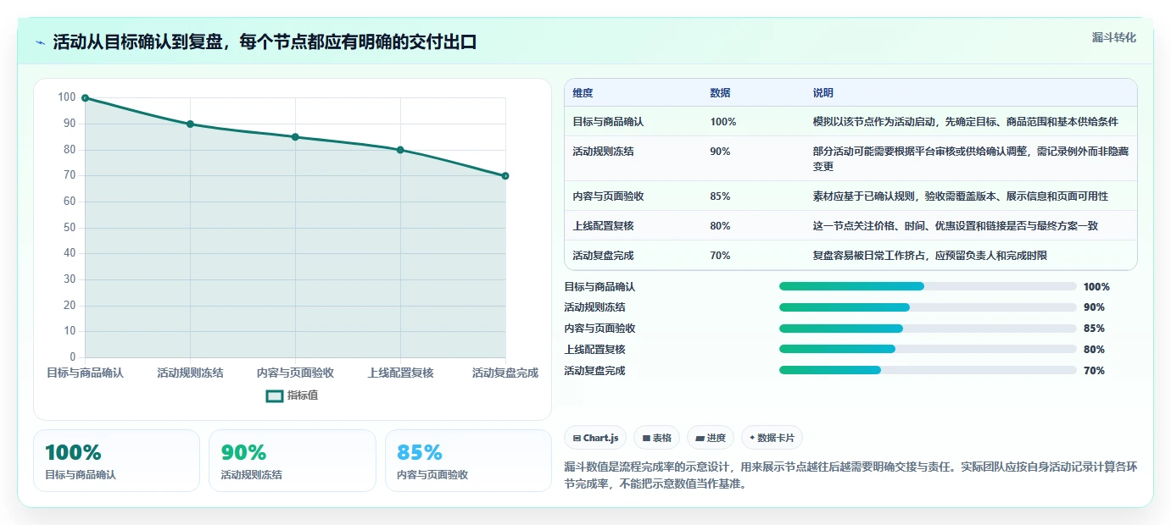The image size is (1171, 525).
Task: Click the 数据卡片 tag chip
Action: click(772, 438)
